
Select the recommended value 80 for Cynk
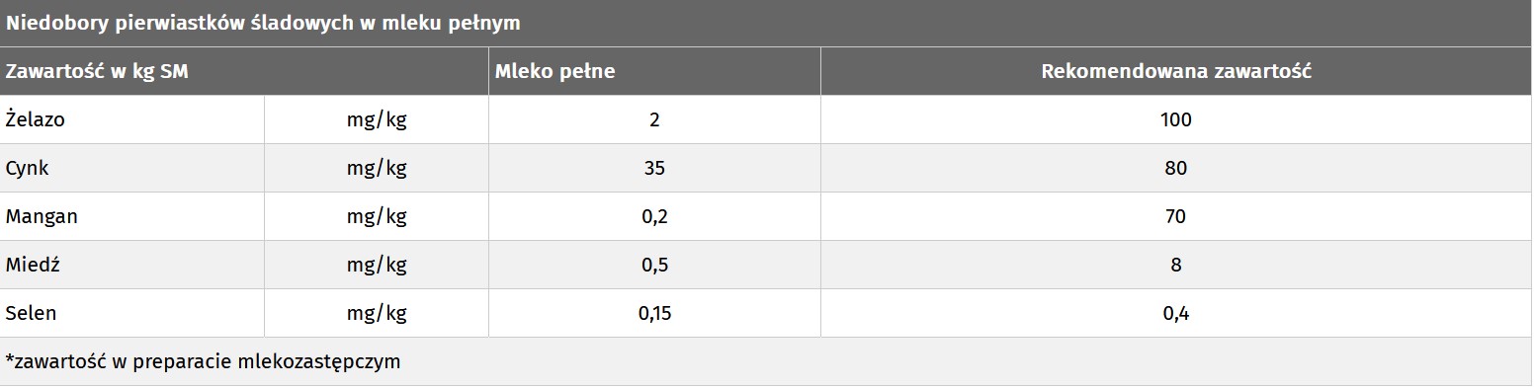[x=1176, y=168]
